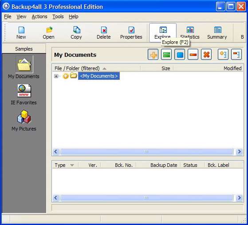Image resolution: width=248 pixels, height=225 pixels.
Task: Click the Backup4all title bar icon
Action: (6, 6)
